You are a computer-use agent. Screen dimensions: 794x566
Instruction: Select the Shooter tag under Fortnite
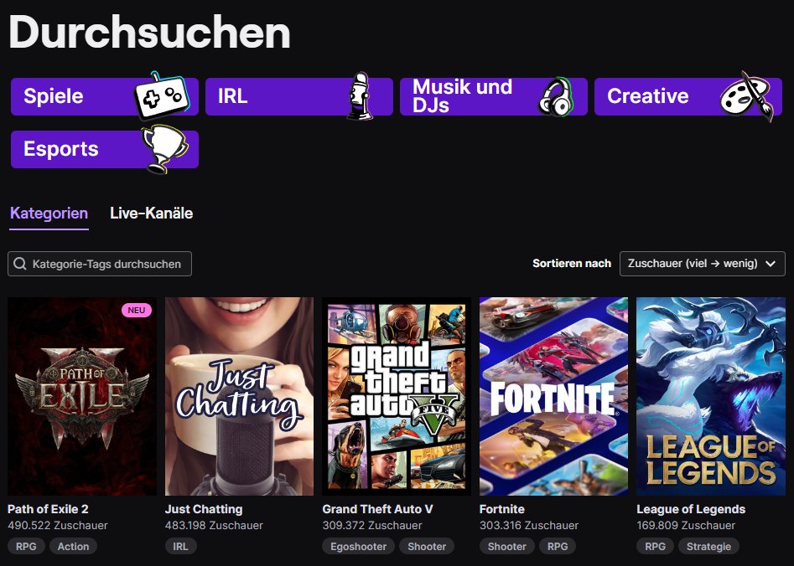(507, 546)
